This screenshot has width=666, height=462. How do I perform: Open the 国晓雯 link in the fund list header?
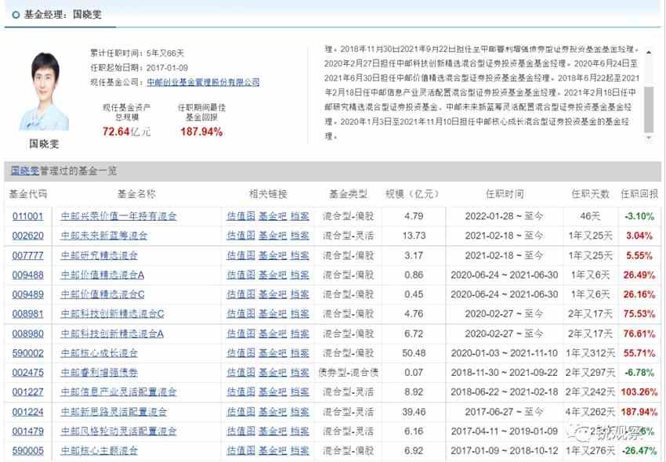tap(24, 171)
